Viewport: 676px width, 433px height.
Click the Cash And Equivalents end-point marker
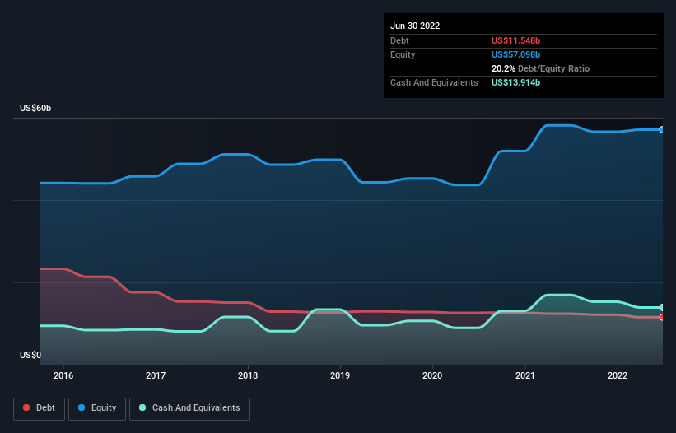pyautogui.click(x=662, y=308)
